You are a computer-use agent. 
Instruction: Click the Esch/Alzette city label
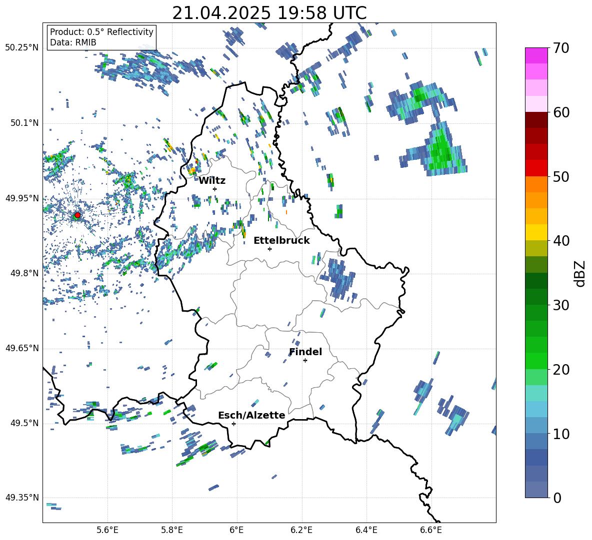[251, 416]
